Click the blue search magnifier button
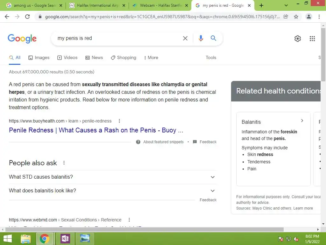The width and height of the screenshot is (326, 245). (213, 38)
